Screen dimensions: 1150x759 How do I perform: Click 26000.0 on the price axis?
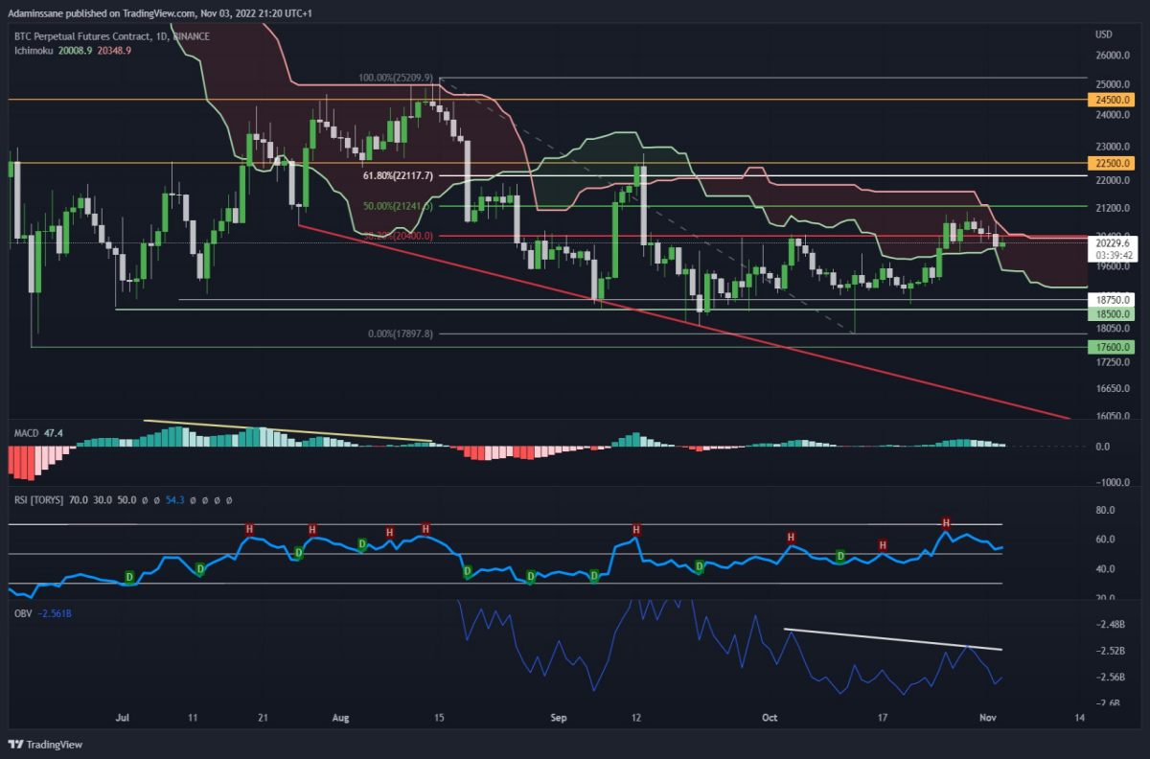[x=1114, y=55]
